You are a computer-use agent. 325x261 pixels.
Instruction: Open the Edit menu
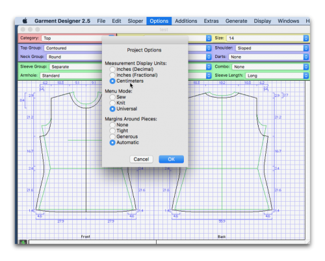coord(116,21)
